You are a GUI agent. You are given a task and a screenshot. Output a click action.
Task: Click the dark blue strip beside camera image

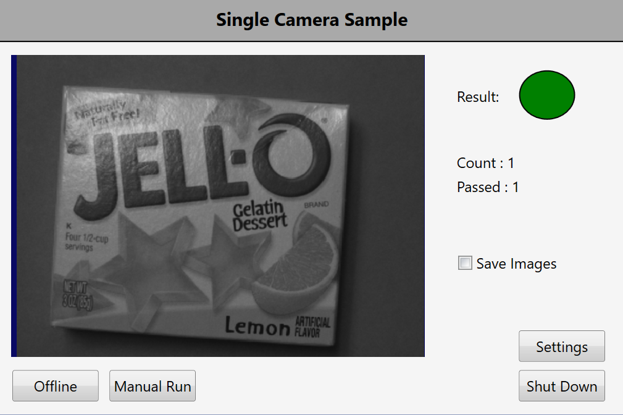point(14,206)
